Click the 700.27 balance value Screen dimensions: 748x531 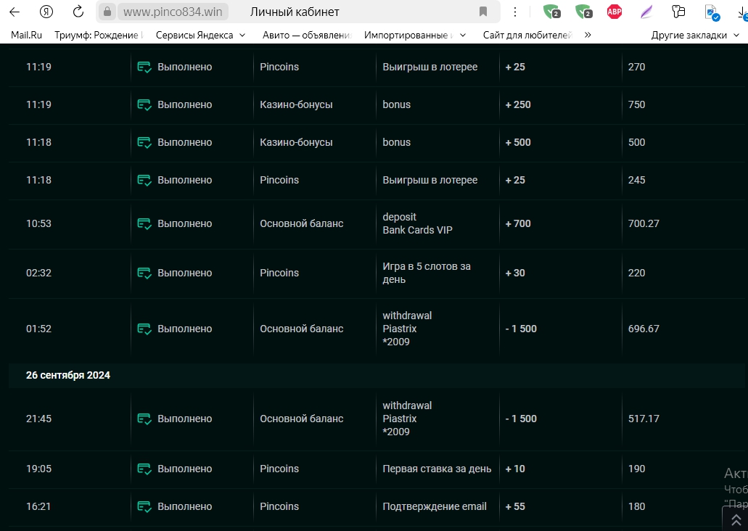click(644, 223)
